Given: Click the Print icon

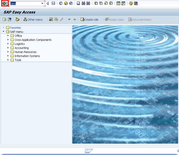Looking at the screenshot, I should (x=78, y=3).
